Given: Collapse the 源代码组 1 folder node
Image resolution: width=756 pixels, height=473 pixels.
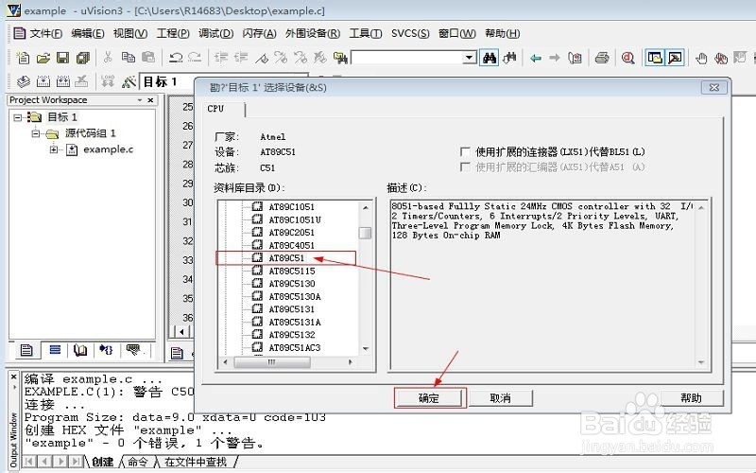Looking at the screenshot, I should coord(36,133).
